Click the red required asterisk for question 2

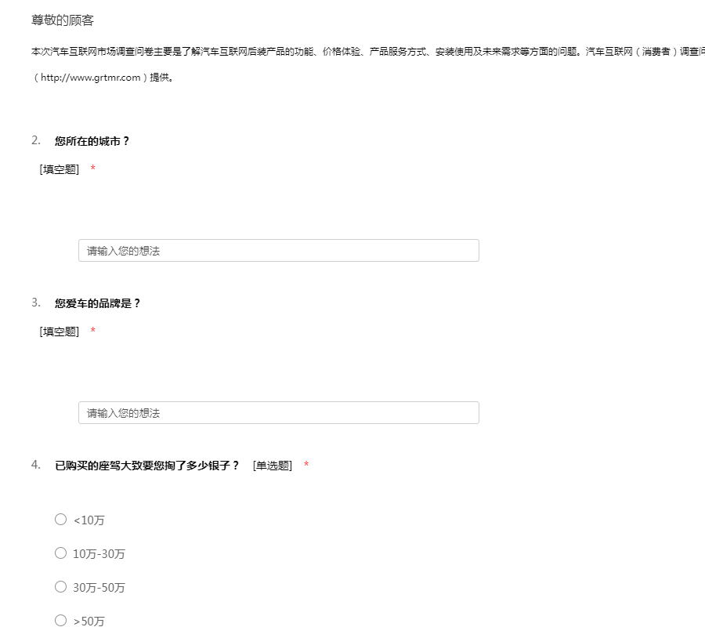[x=93, y=169]
